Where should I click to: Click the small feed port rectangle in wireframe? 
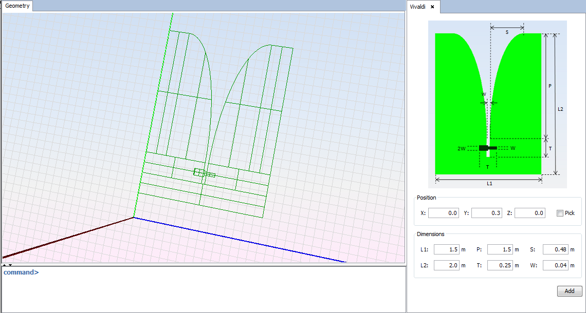tap(198, 172)
